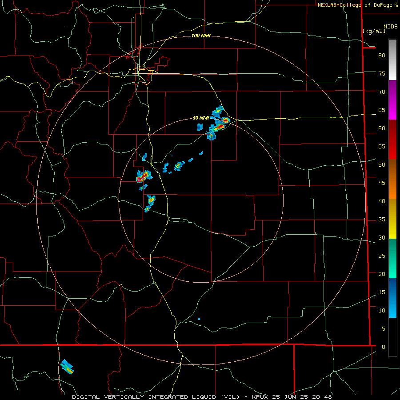The image size is (400, 400).
Task: Click the 0 value on the color scale
Action: tap(384, 347)
